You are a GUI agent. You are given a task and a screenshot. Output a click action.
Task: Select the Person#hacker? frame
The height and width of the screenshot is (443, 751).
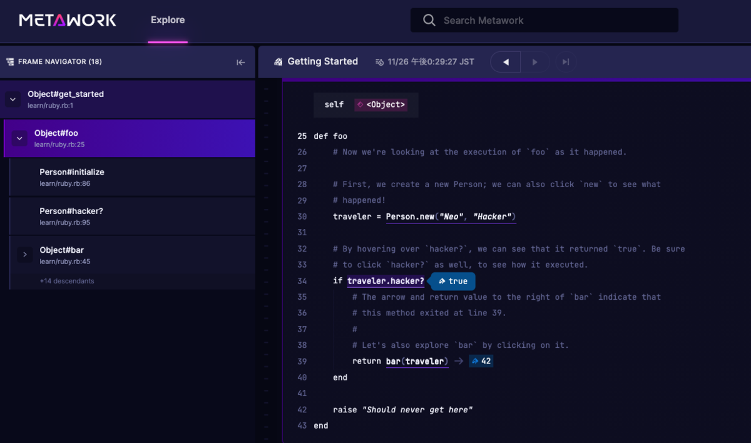point(133,216)
